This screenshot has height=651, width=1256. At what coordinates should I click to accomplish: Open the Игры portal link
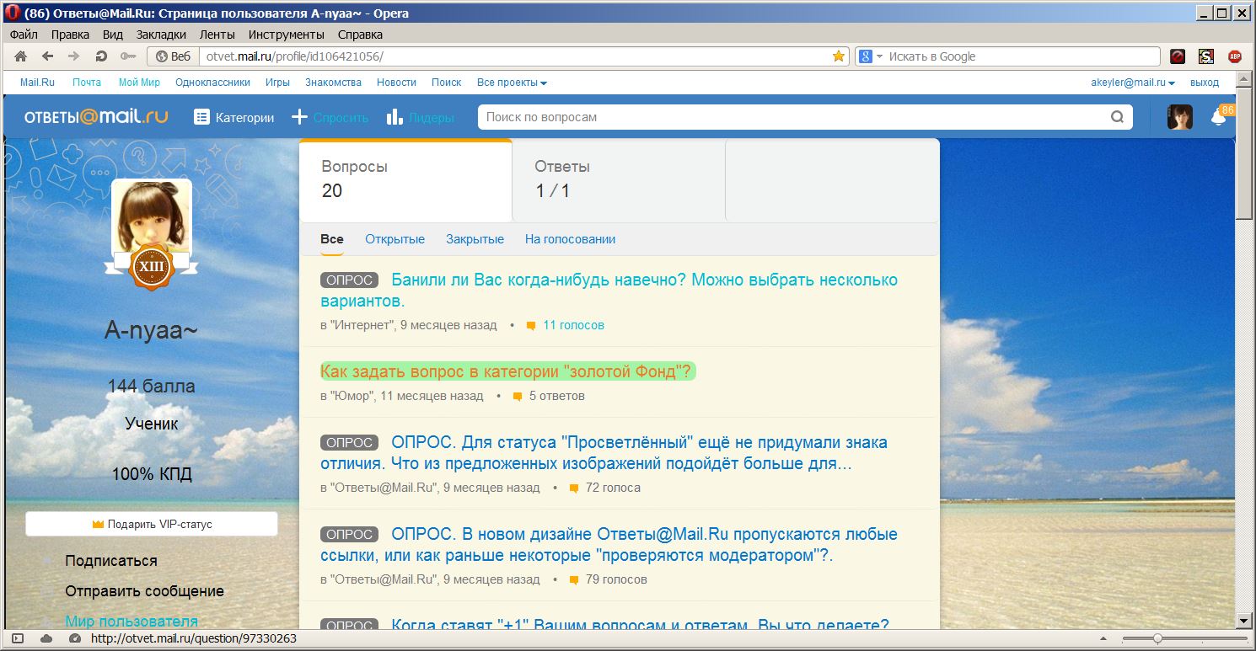[277, 83]
